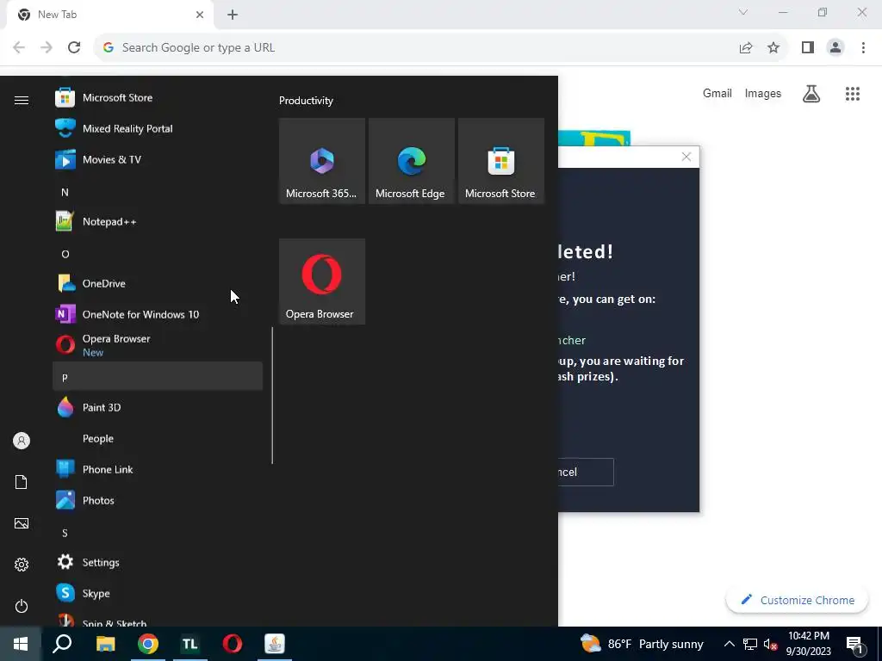Open Chrome side panel
882x661 pixels.
click(x=808, y=48)
